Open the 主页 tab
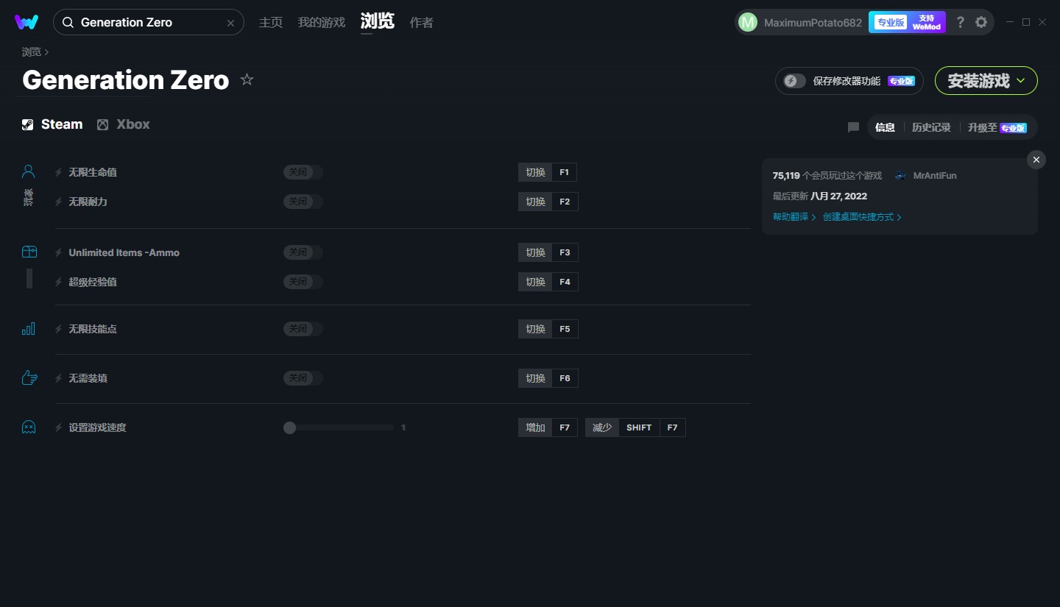This screenshot has height=607, width=1060. 271,23
